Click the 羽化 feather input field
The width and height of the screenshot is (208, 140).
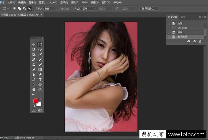48,9
